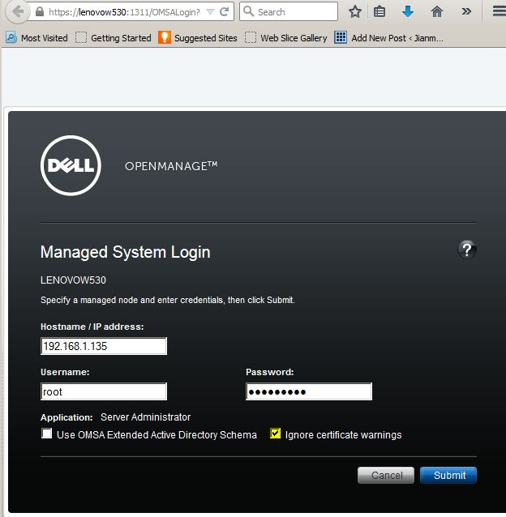Image resolution: width=506 pixels, height=517 pixels.
Task: Click the Username field containing root
Action: [104, 391]
